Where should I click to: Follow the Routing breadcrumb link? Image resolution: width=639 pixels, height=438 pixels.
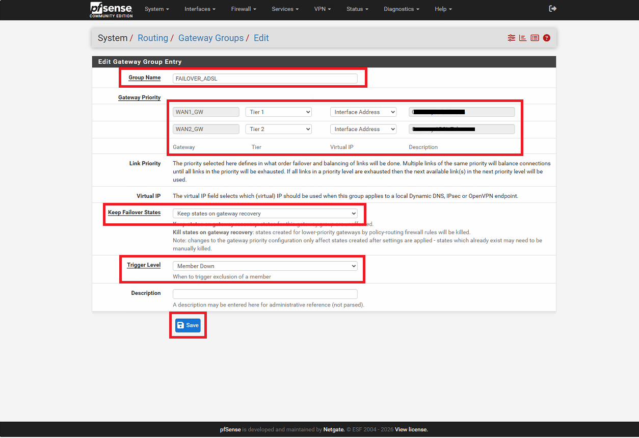click(152, 38)
